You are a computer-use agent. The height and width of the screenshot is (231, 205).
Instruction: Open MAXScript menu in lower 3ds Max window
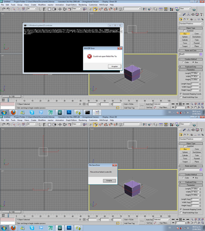[x=104, y=120]
